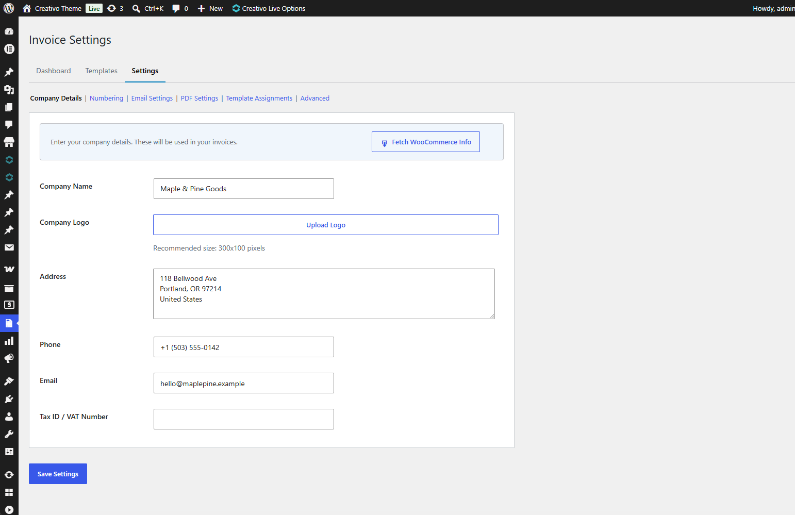Image resolution: width=795 pixels, height=515 pixels.
Task: Click into the Address text area
Action: tap(324, 294)
